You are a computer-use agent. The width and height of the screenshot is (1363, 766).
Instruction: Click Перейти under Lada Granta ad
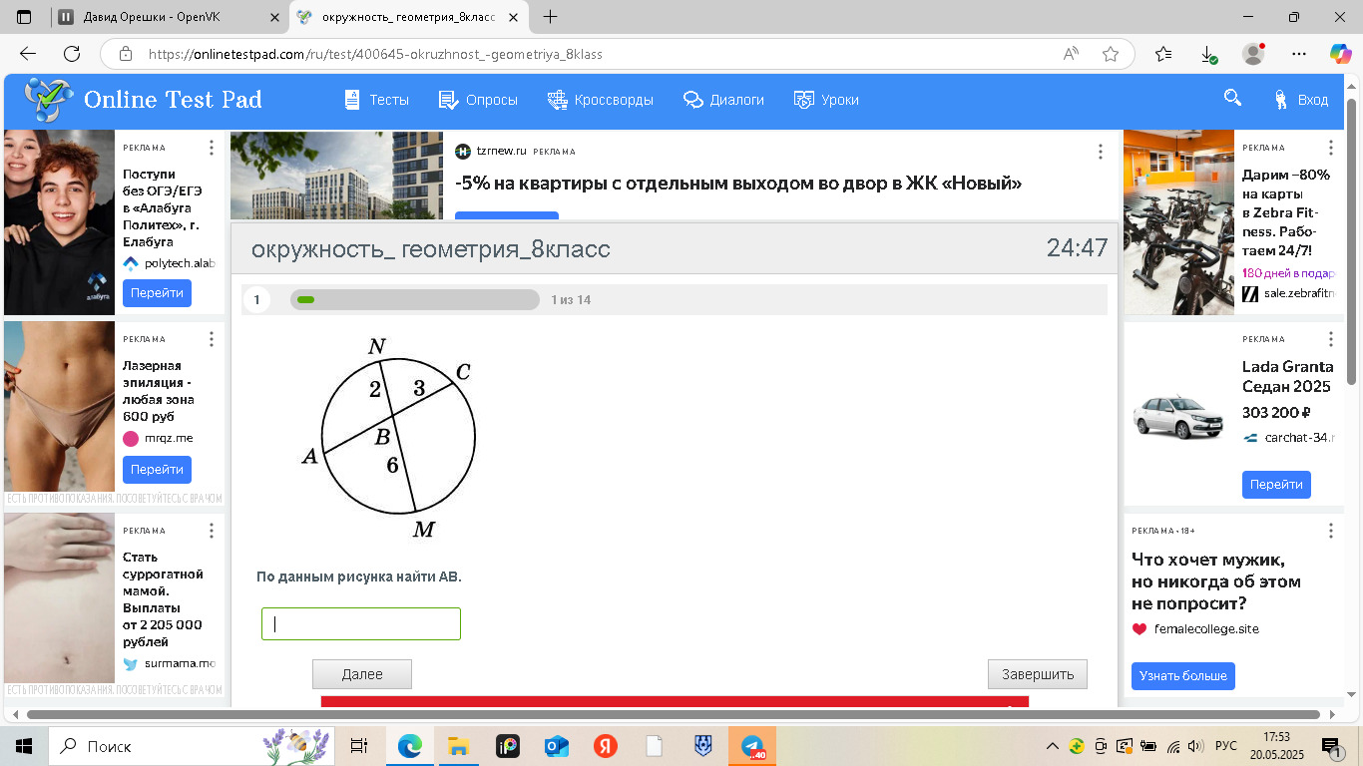(x=1276, y=485)
